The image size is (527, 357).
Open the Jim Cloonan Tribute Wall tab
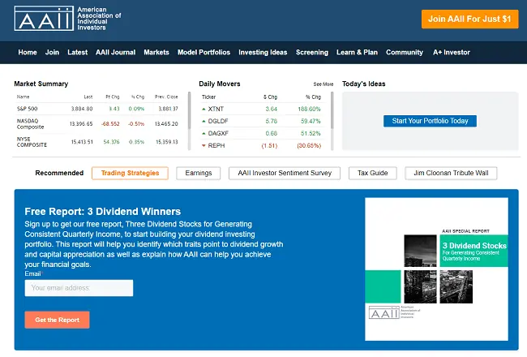[x=451, y=173]
